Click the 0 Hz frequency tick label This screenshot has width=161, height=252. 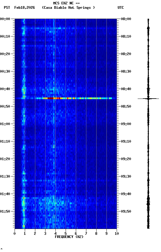point(15,234)
